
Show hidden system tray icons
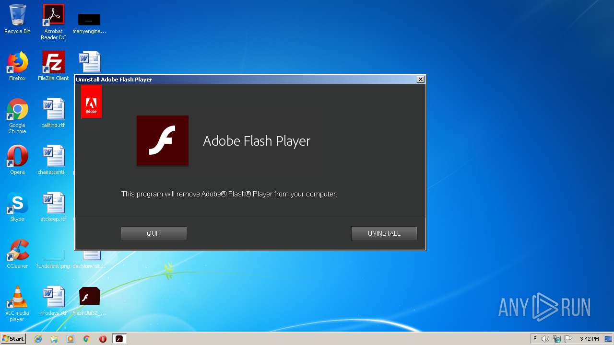[x=535, y=339]
